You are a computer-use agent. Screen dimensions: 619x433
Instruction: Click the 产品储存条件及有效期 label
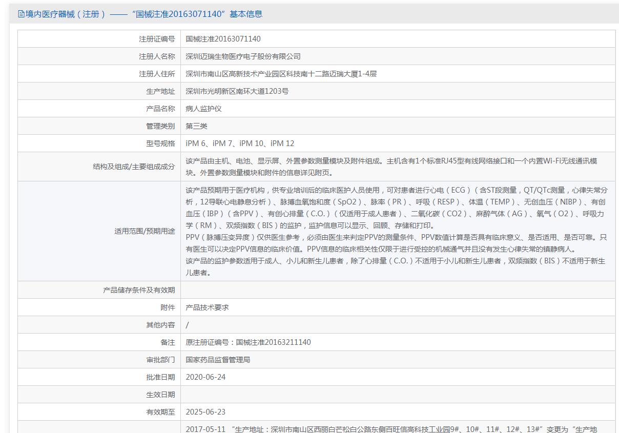coord(139,290)
